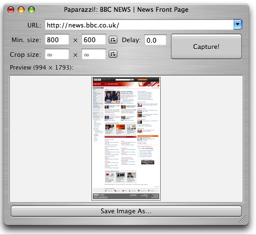Close the Paparazzi! window with red button
Image resolution: width=256 pixels, height=235 pixels.
tap(11, 10)
